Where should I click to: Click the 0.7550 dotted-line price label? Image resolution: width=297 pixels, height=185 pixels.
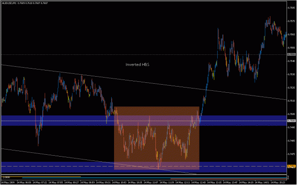click(x=291, y=54)
